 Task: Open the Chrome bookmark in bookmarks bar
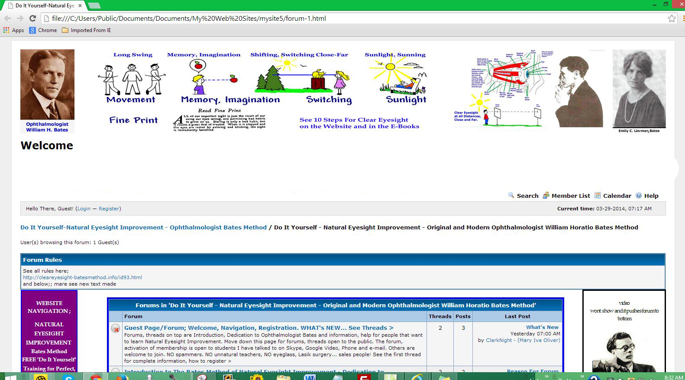pos(43,30)
